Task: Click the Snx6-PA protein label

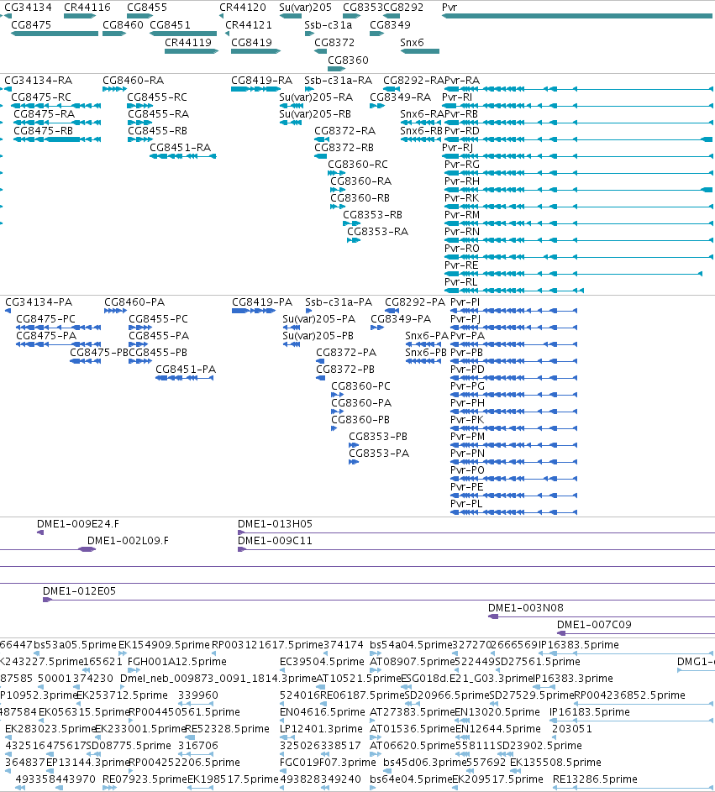Action: pyautogui.click(x=427, y=335)
